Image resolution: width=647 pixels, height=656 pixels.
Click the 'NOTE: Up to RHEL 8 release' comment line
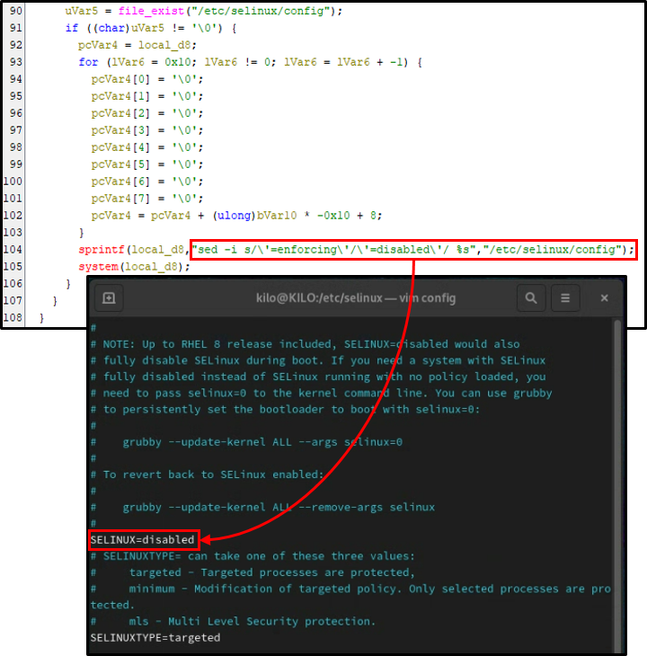[305, 344]
